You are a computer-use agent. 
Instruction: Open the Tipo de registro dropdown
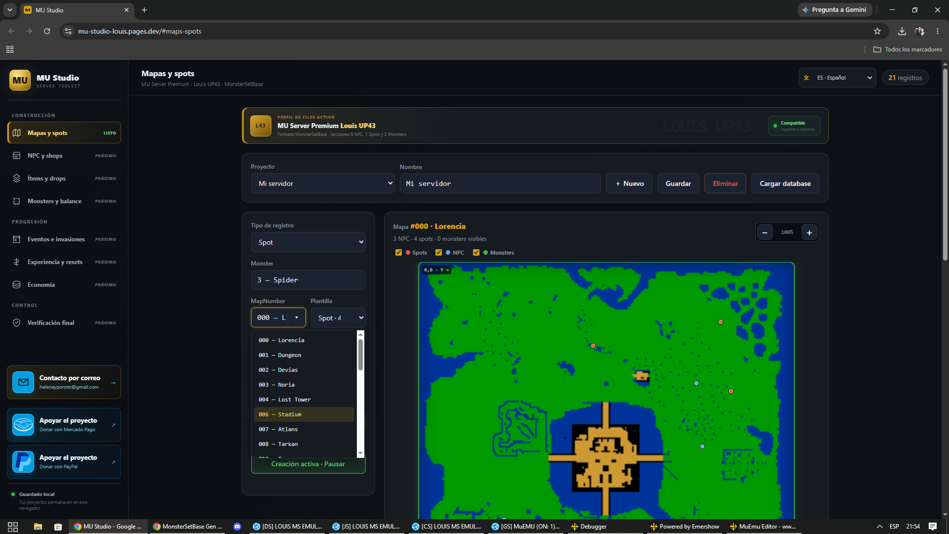[x=308, y=242]
